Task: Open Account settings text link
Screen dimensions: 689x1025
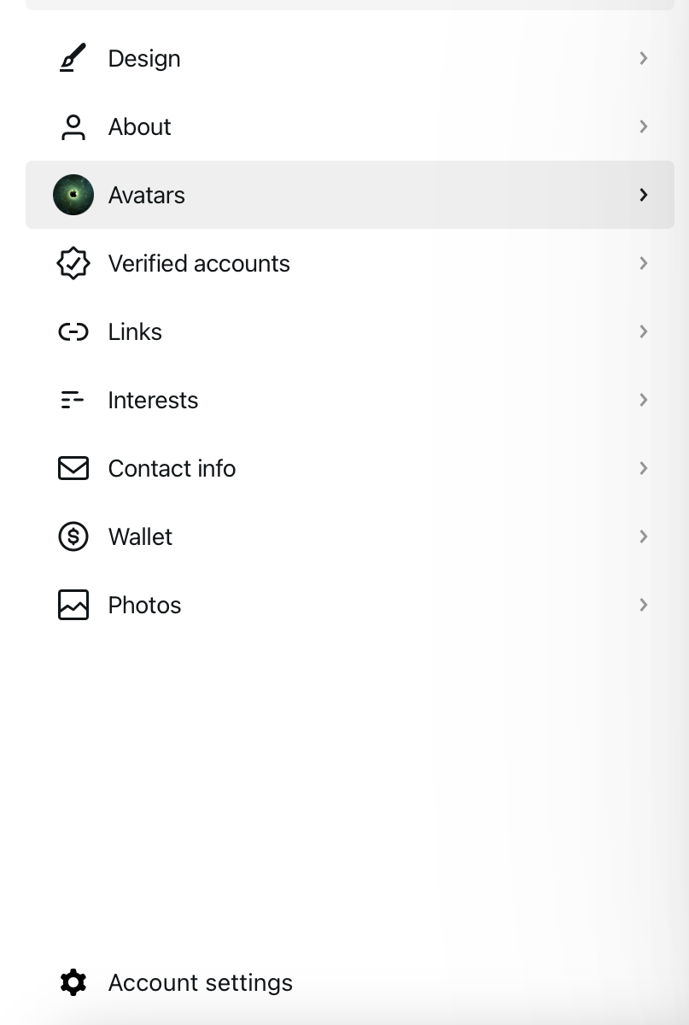Action: point(200,982)
